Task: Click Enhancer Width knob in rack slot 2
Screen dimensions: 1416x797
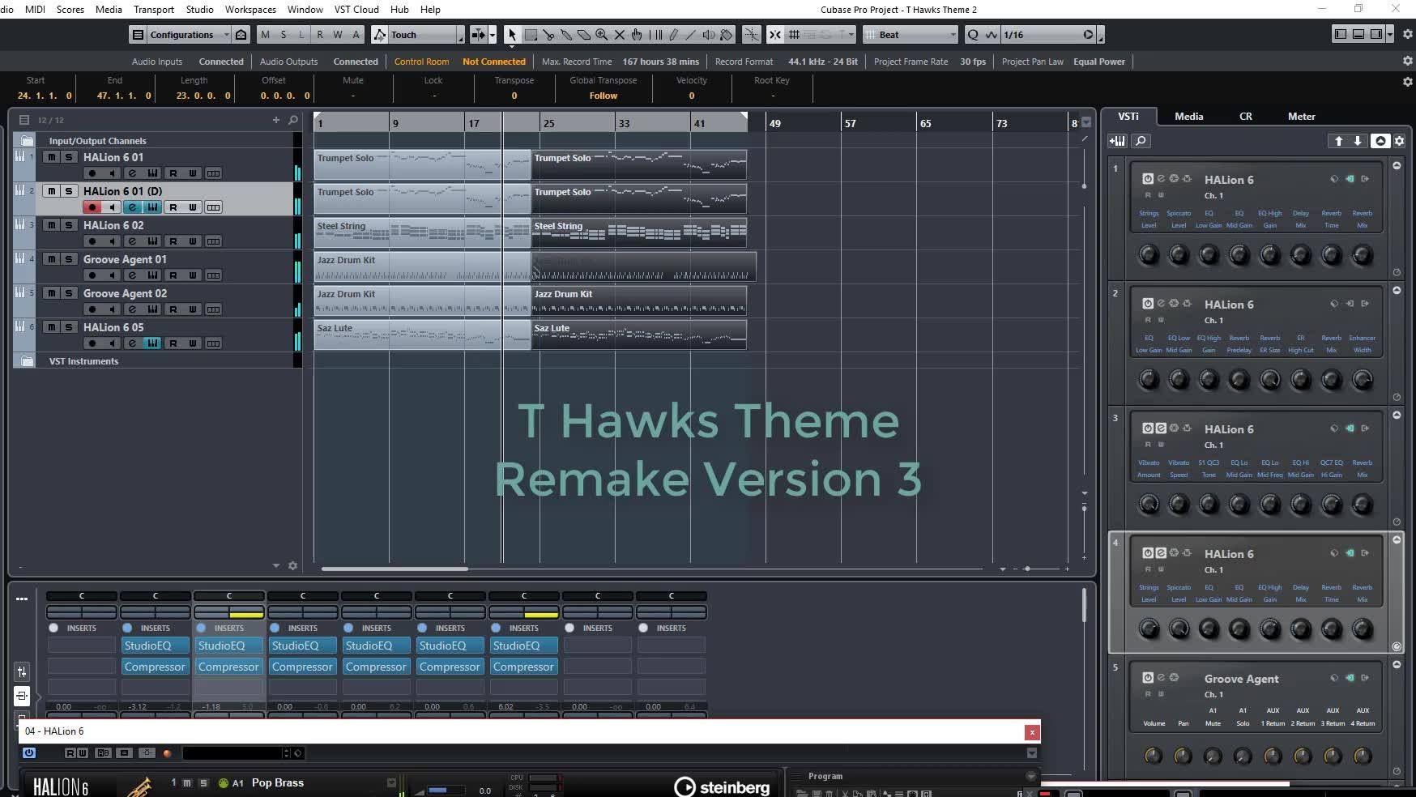Action: (1363, 380)
